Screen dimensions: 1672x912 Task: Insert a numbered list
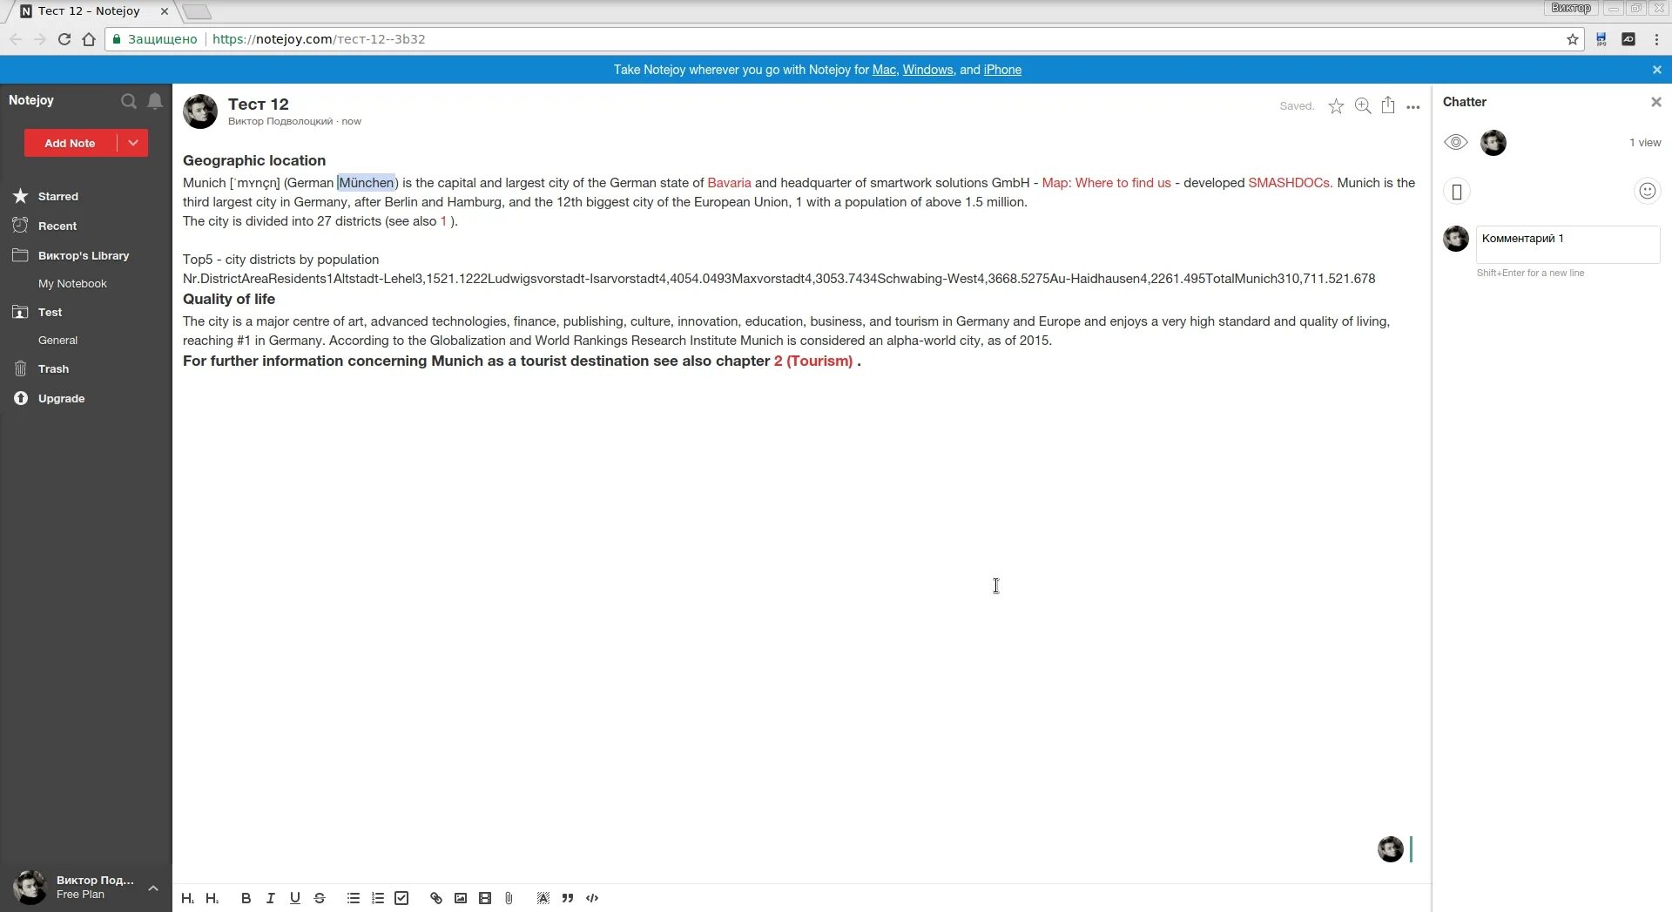[377, 898]
